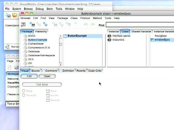Viewport: 174px width, 130px height.
Task: Switch to the Hierarchy tab
Action: pyautogui.click(x=41, y=32)
